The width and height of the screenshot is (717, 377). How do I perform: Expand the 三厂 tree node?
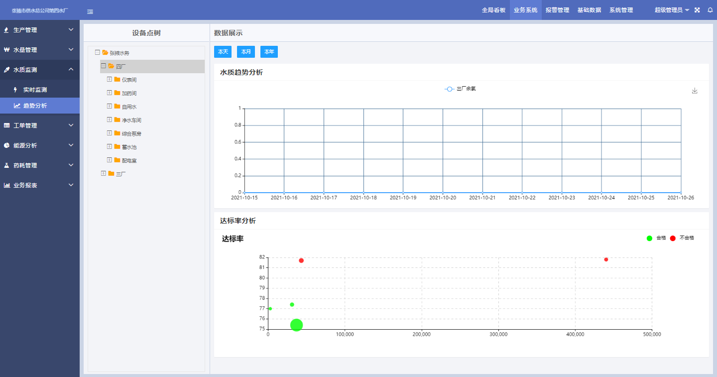(104, 173)
